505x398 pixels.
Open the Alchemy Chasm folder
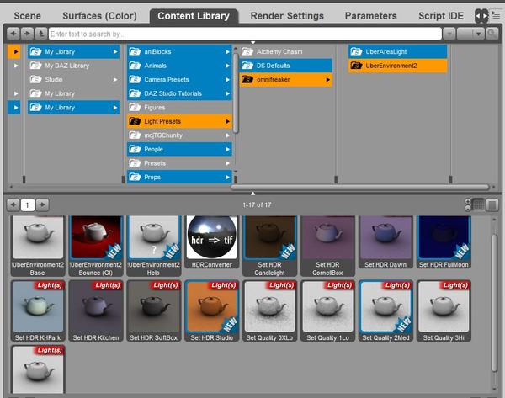click(x=286, y=52)
